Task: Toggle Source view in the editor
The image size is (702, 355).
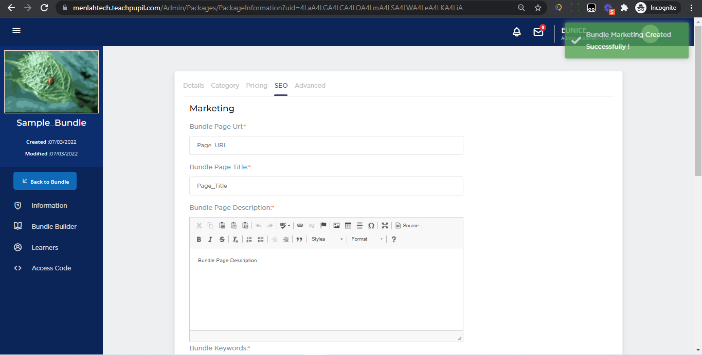Action: coord(407,226)
